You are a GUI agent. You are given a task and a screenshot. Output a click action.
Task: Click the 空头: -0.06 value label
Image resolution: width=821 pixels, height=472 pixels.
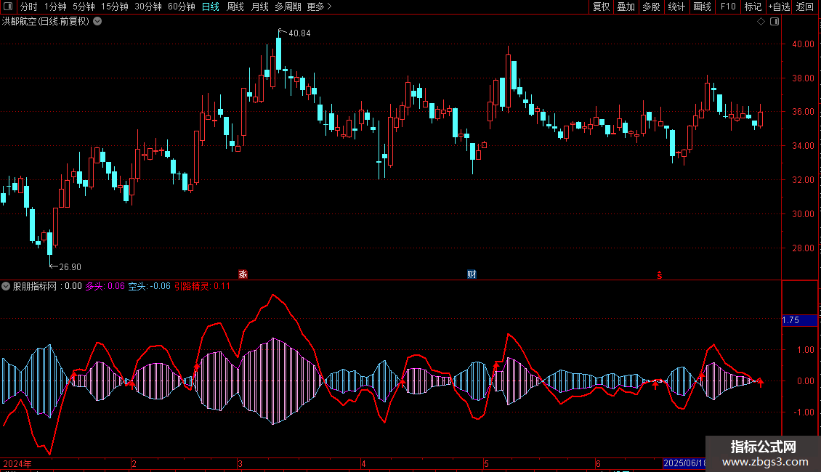(149, 286)
